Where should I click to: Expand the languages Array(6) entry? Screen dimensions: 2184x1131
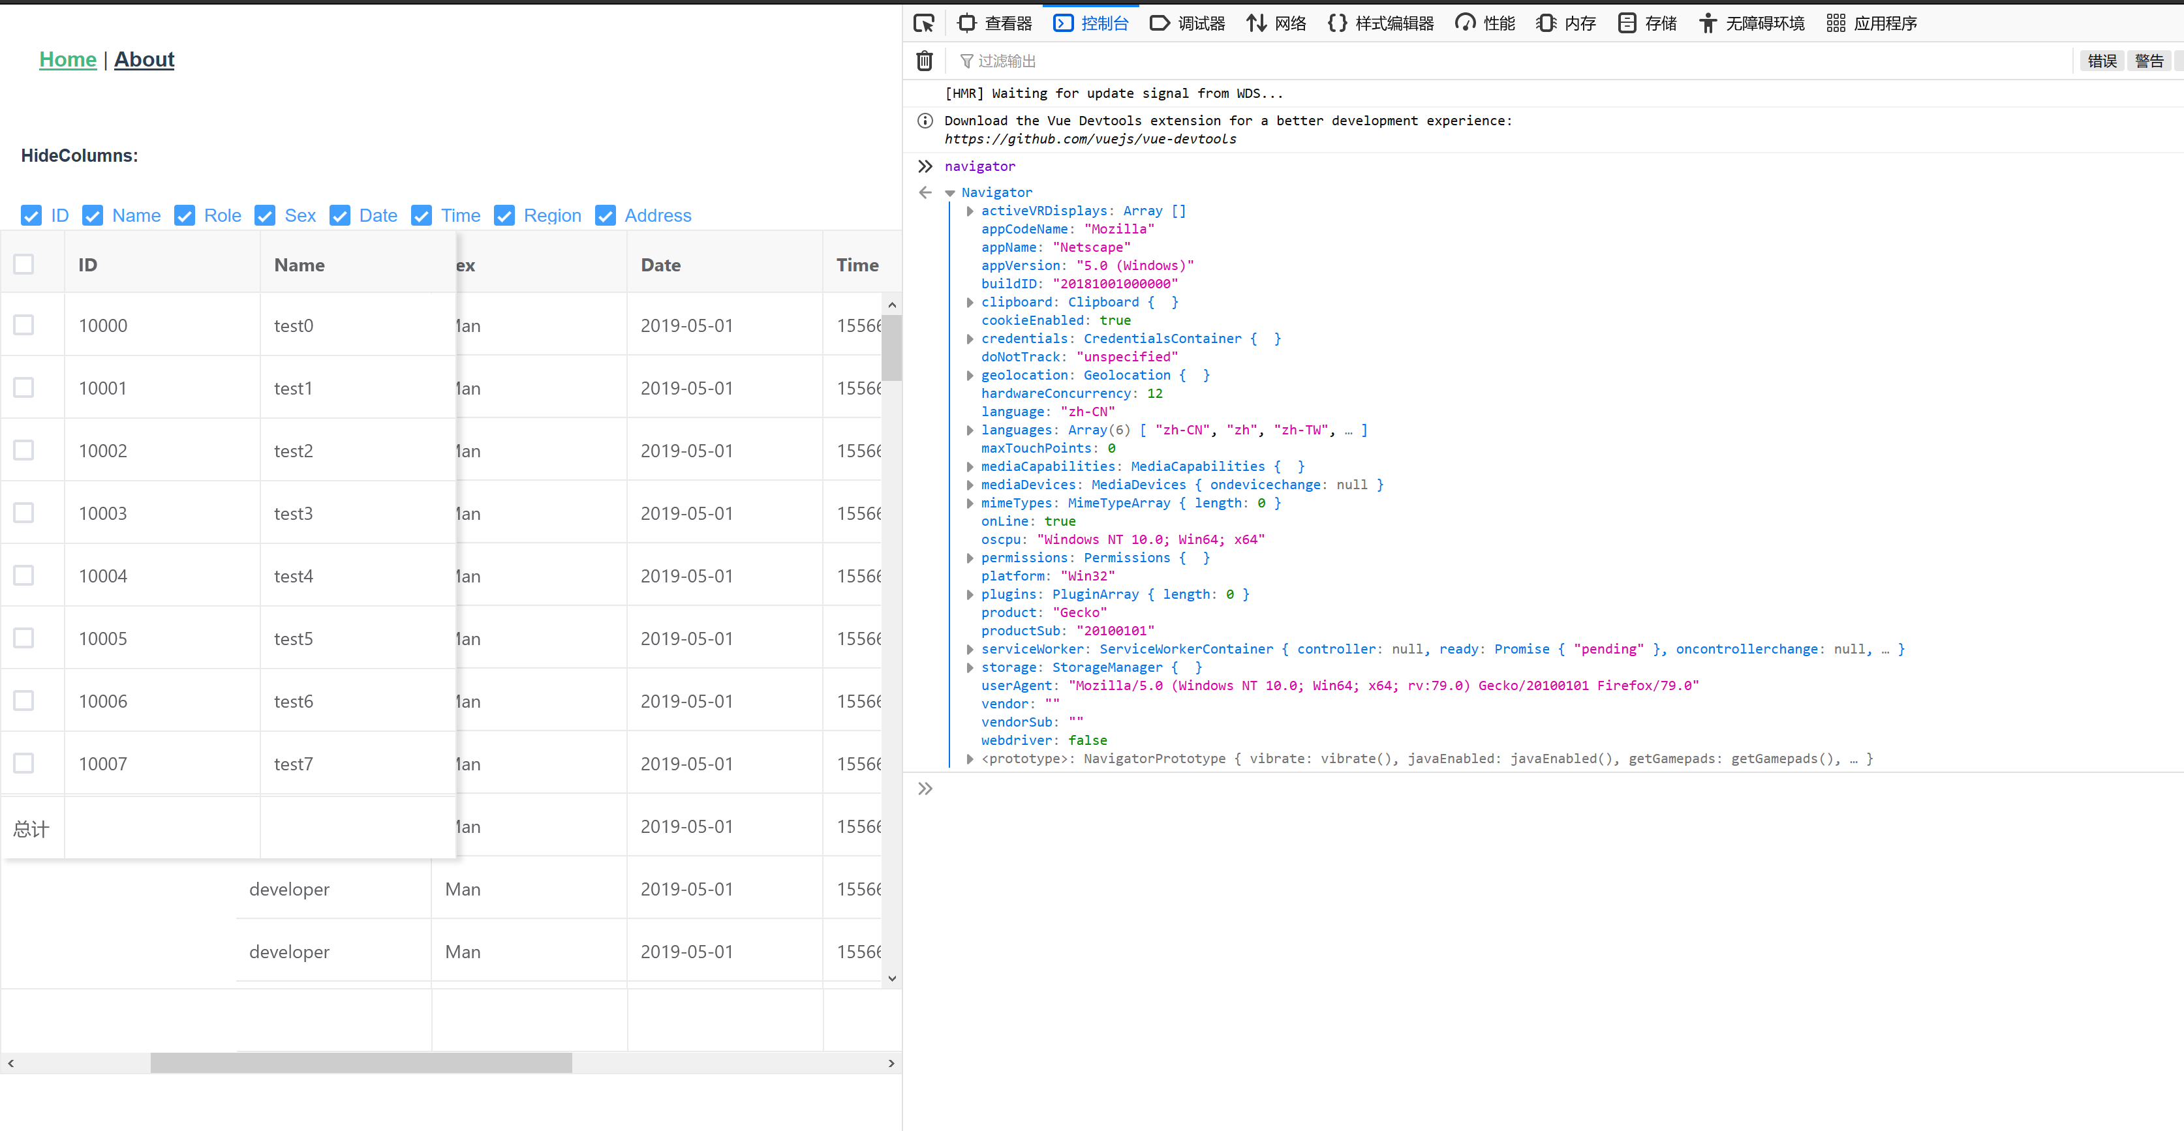pos(970,430)
